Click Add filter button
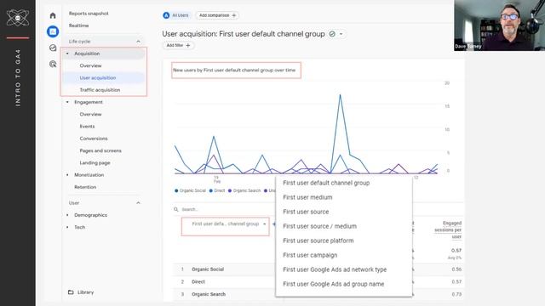This screenshot has width=545, height=306. pyautogui.click(x=178, y=45)
